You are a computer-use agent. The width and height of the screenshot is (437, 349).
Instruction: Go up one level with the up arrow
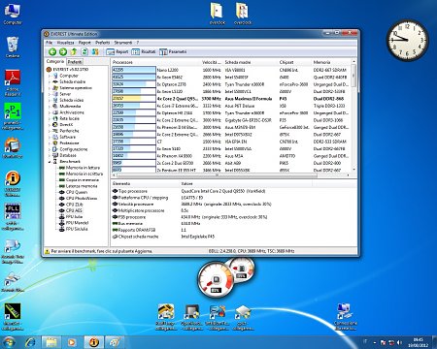point(74,51)
